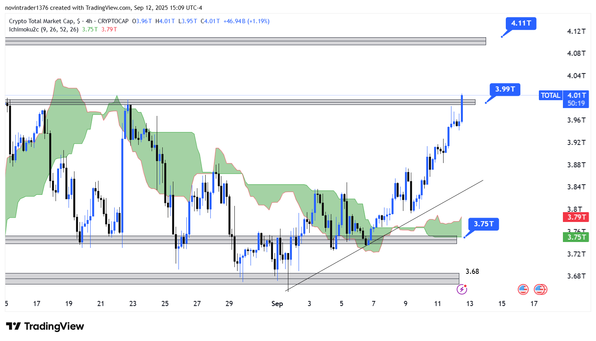
Task: Click the green 3.75T price axis label
Action: [x=576, y=237]
